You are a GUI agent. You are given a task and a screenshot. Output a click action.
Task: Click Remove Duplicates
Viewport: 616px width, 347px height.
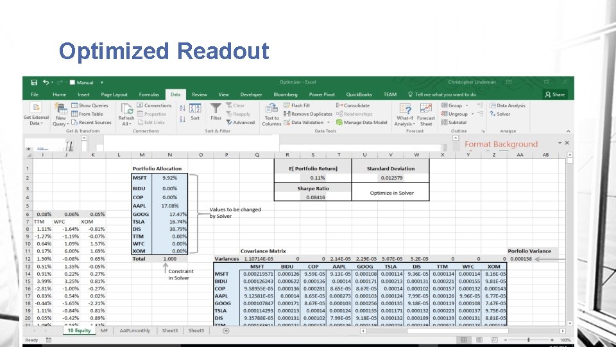pos(308,114)
